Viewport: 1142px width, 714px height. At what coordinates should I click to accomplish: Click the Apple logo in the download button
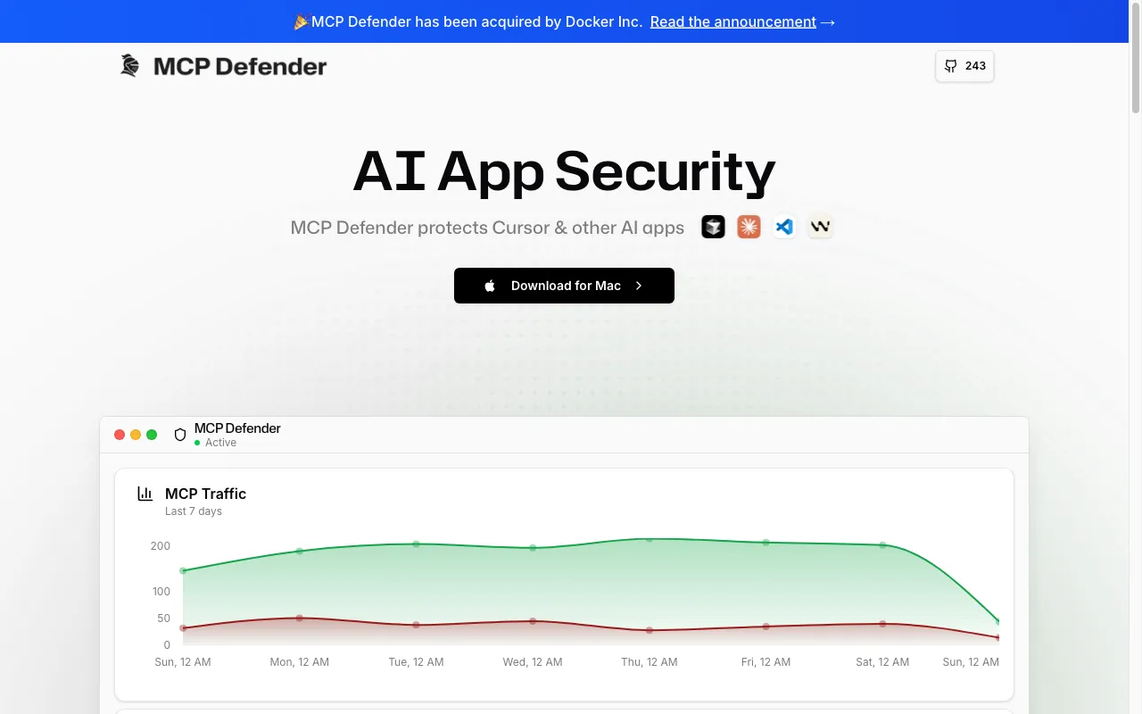coord(490,286)
